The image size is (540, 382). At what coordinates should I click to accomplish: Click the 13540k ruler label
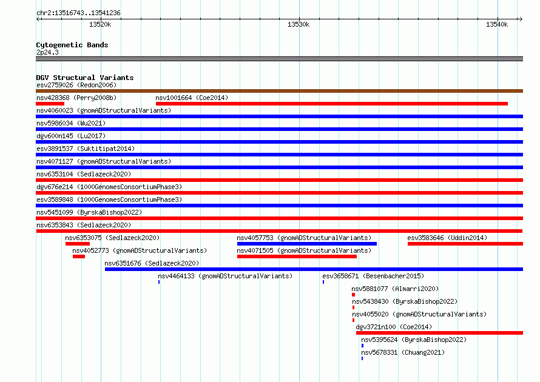(497, 24)
